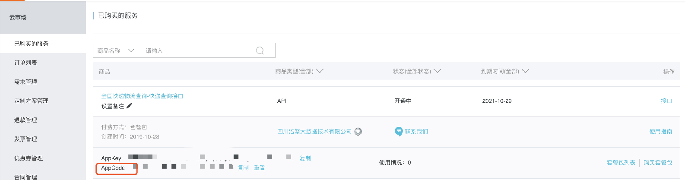Click the chat bubble icon by 联系我们
685x180 pixels.
tap(399, 131)
